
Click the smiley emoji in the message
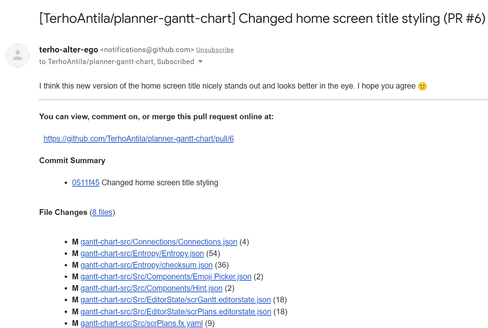click(422, 86)
